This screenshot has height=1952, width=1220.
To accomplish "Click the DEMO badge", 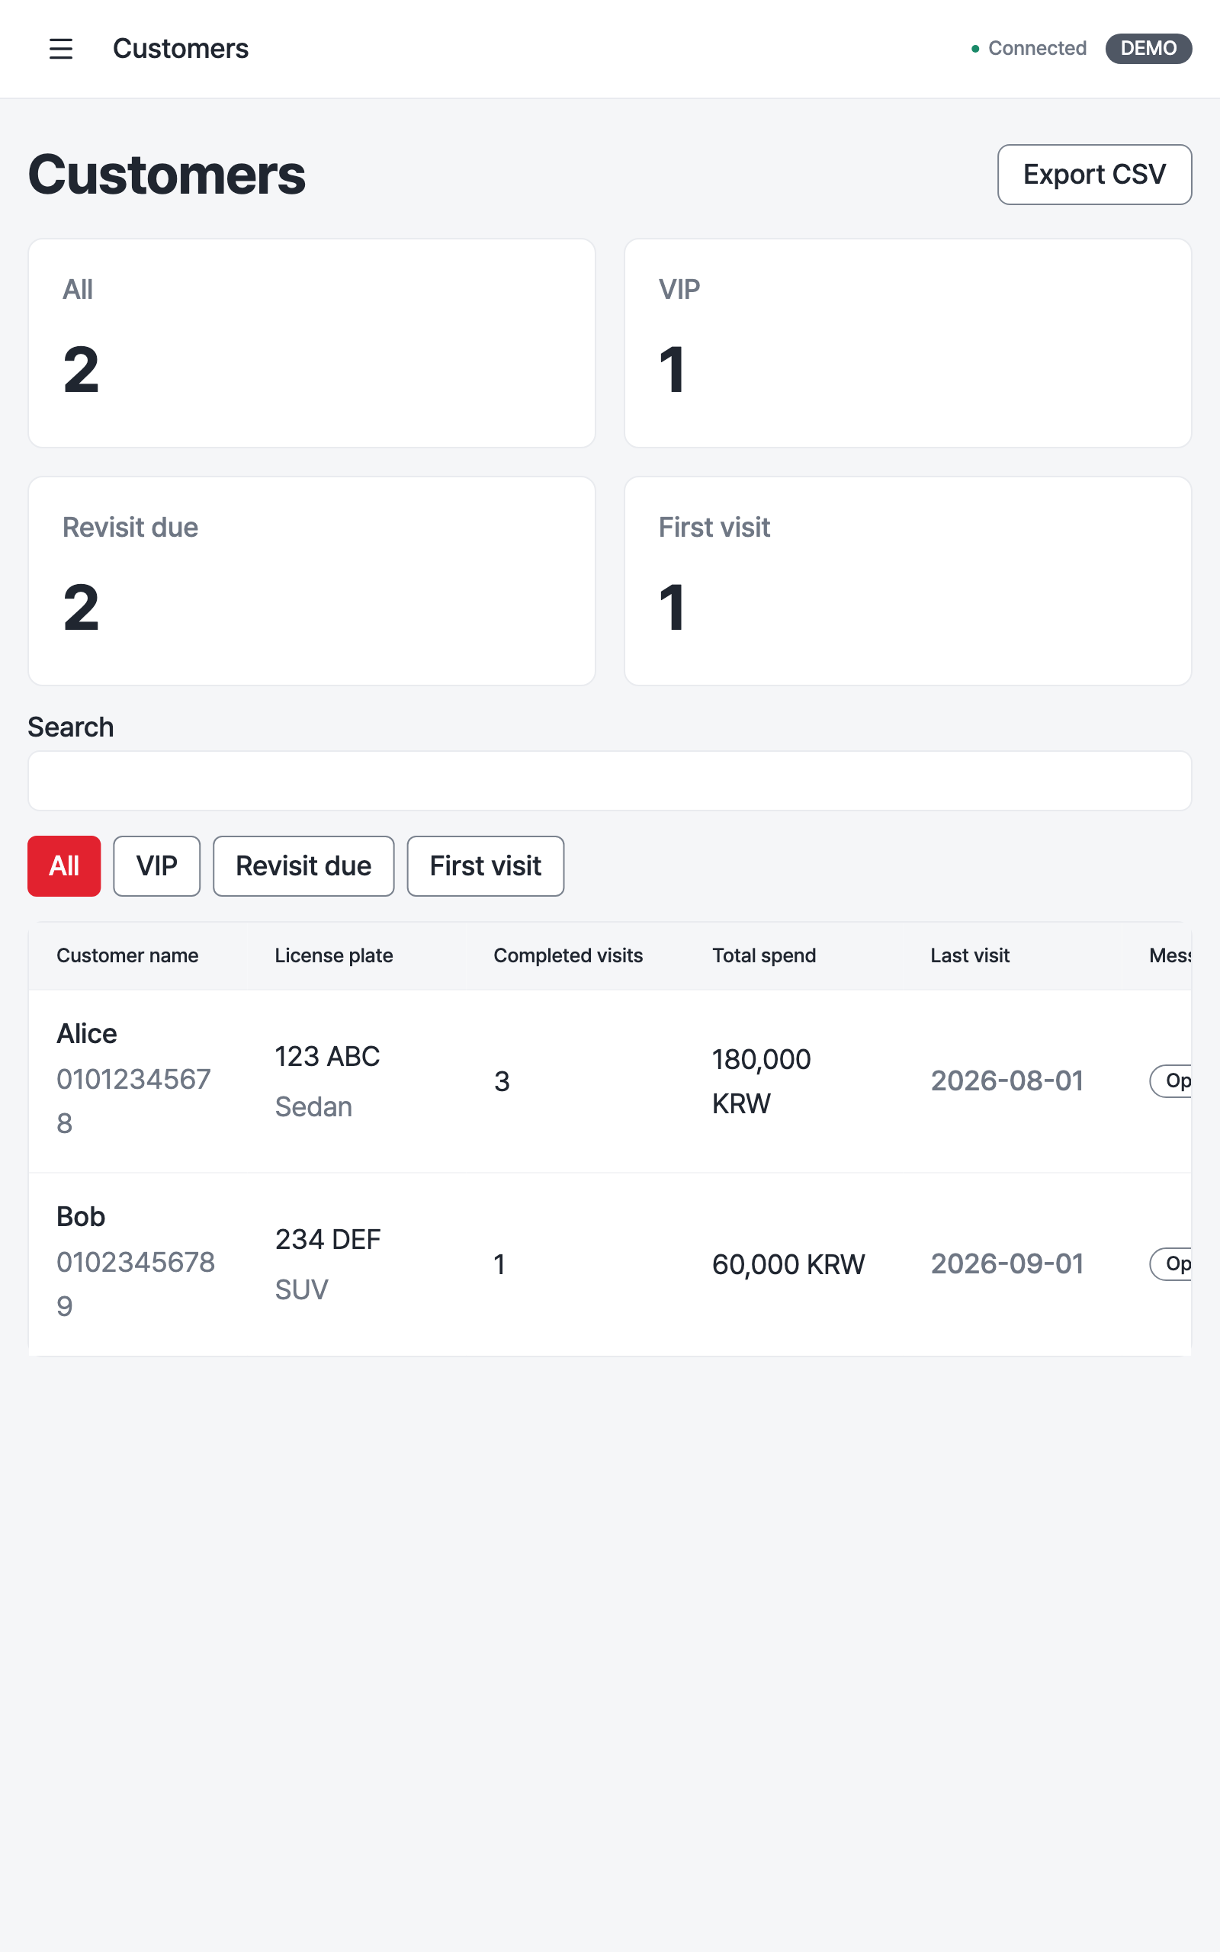I will [x=1148, y=48].
